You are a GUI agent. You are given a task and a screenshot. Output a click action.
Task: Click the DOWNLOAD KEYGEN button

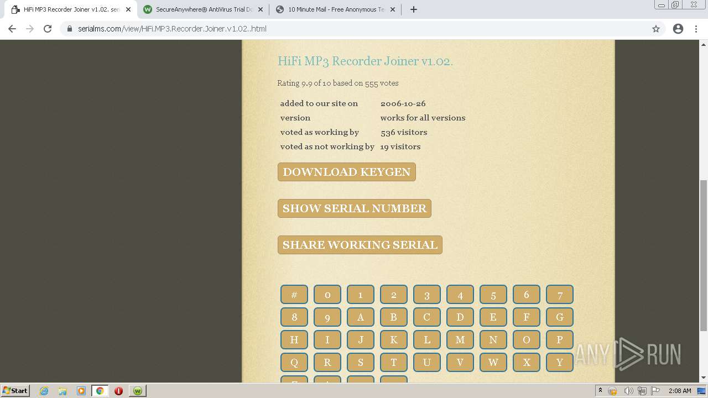[x=347, y=172]
